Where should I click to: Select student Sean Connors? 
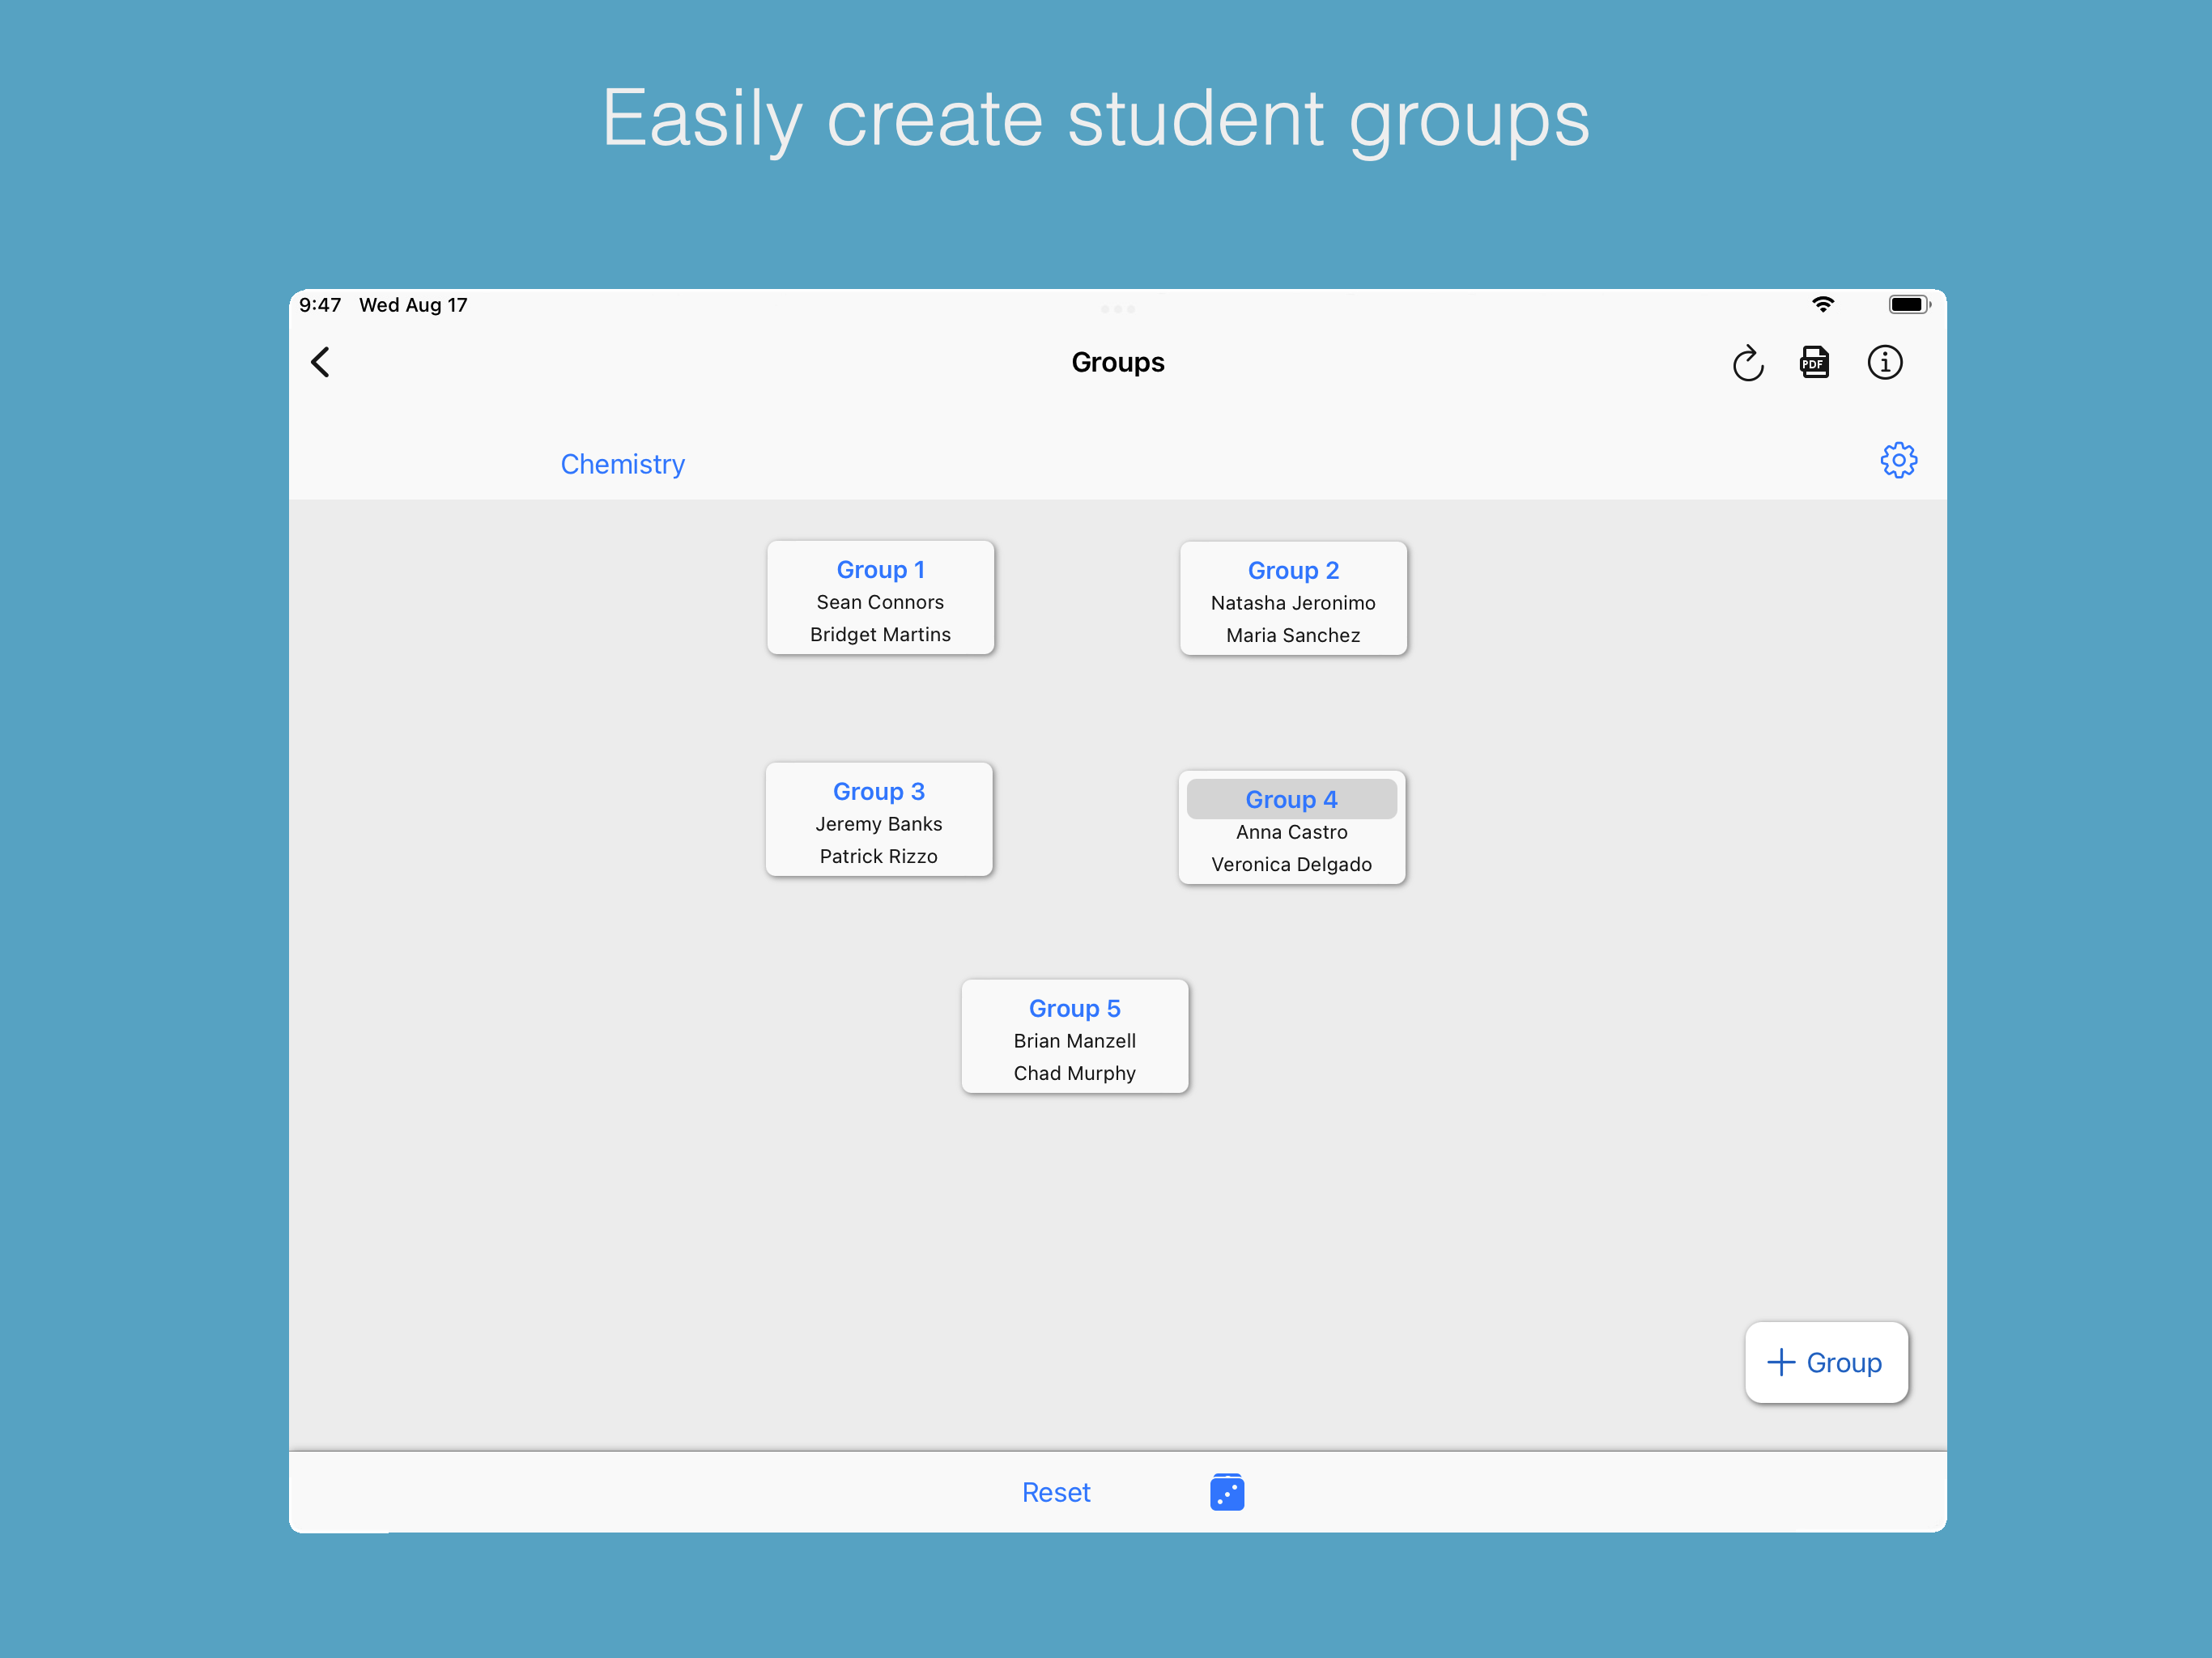tap(880, 602)
